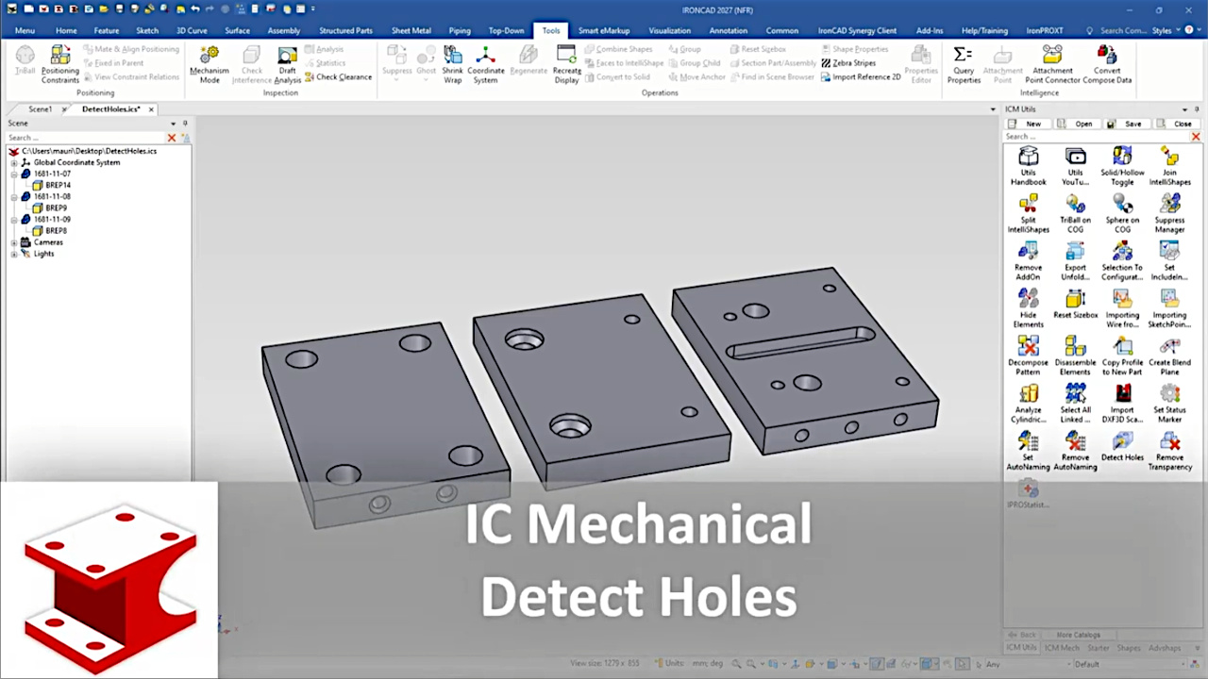Click the Remove AddOn utility
Viewport: 1208px width, 679px height.
click(x=1028, y=261)
